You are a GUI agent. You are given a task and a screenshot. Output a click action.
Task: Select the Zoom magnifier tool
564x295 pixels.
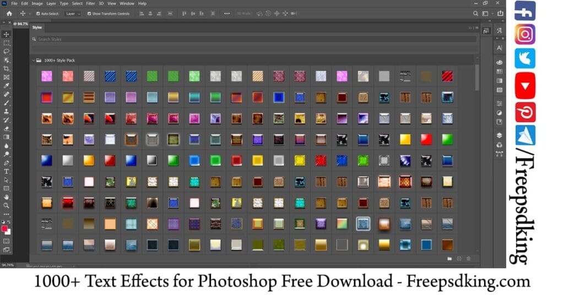pos(7,205)
